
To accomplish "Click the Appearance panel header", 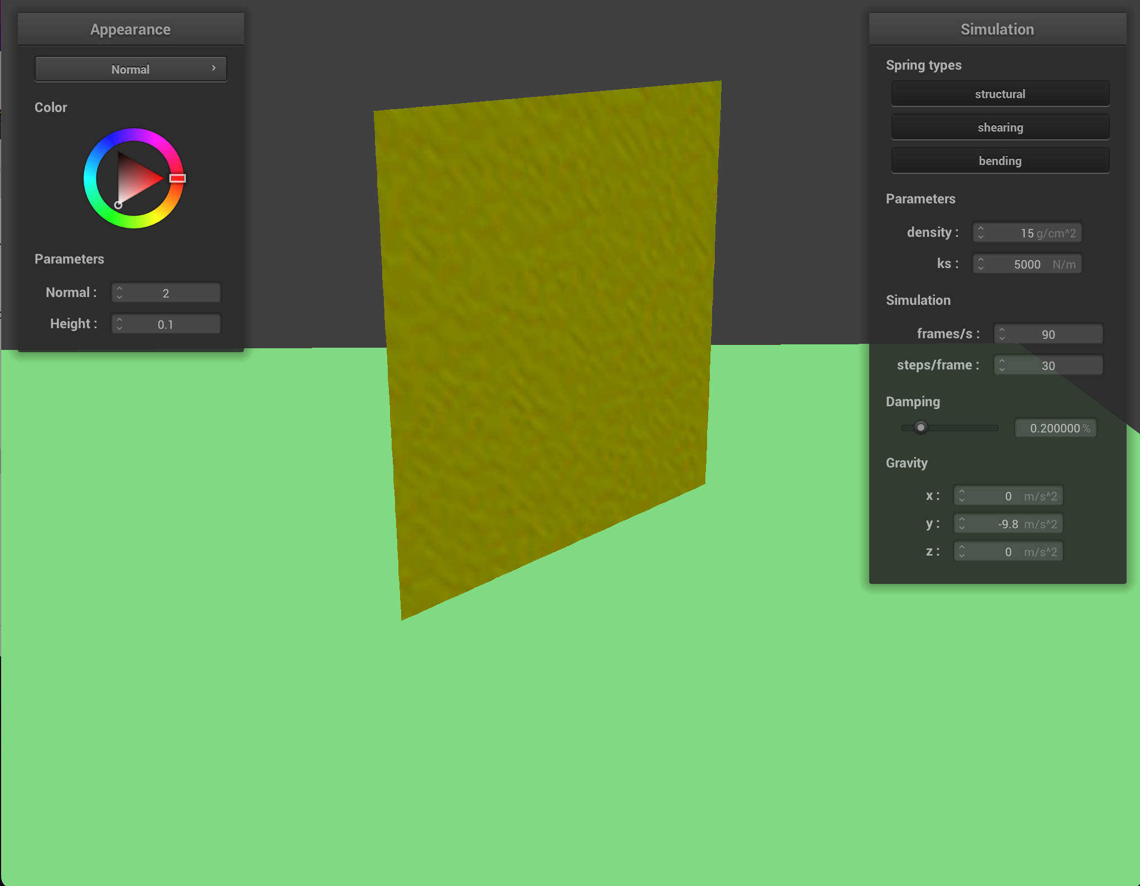I will coord(130,28).
